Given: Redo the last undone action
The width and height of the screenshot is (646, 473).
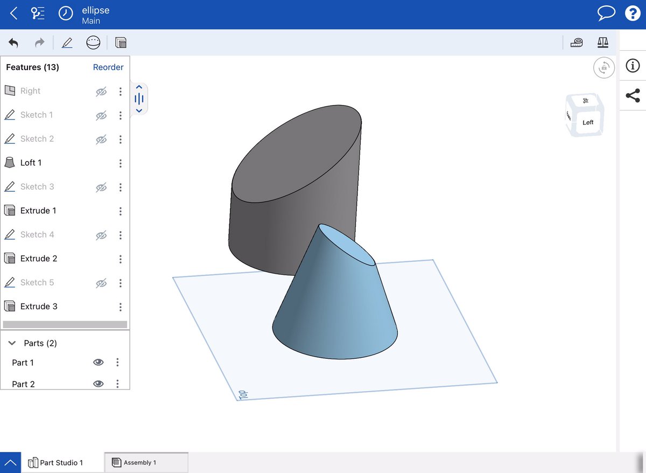Looking at the screenshot, I should coord(39,43).
